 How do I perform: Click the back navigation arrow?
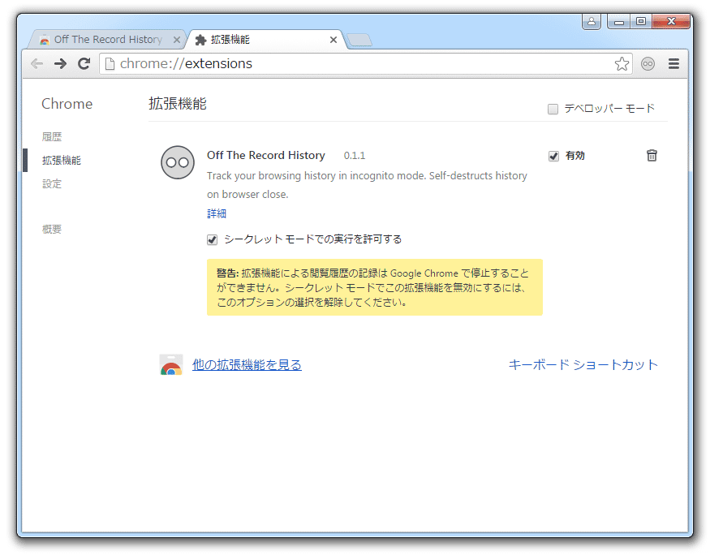(x=37, y=64)
